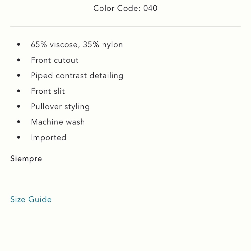Click the bullet beside Front slit
This screenshot has height=251, width=251.
click(x=19, y=91)
